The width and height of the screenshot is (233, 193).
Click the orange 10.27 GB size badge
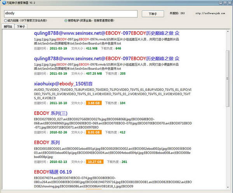click(94, 162)
